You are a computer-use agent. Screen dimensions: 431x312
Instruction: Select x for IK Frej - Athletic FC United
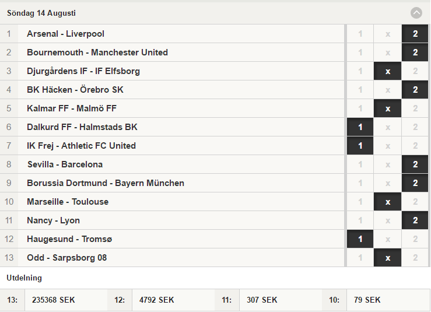[388, 146]
